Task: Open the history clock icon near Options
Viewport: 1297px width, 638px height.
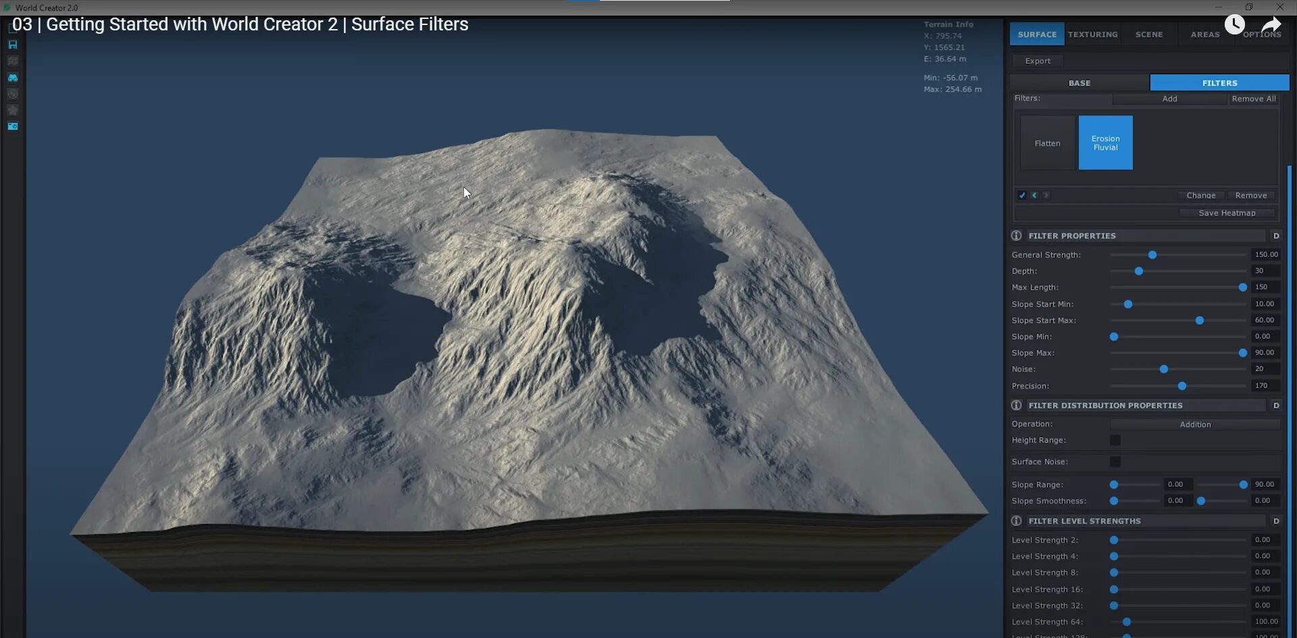Action: pyautogui.click(x=1236, y=24)
